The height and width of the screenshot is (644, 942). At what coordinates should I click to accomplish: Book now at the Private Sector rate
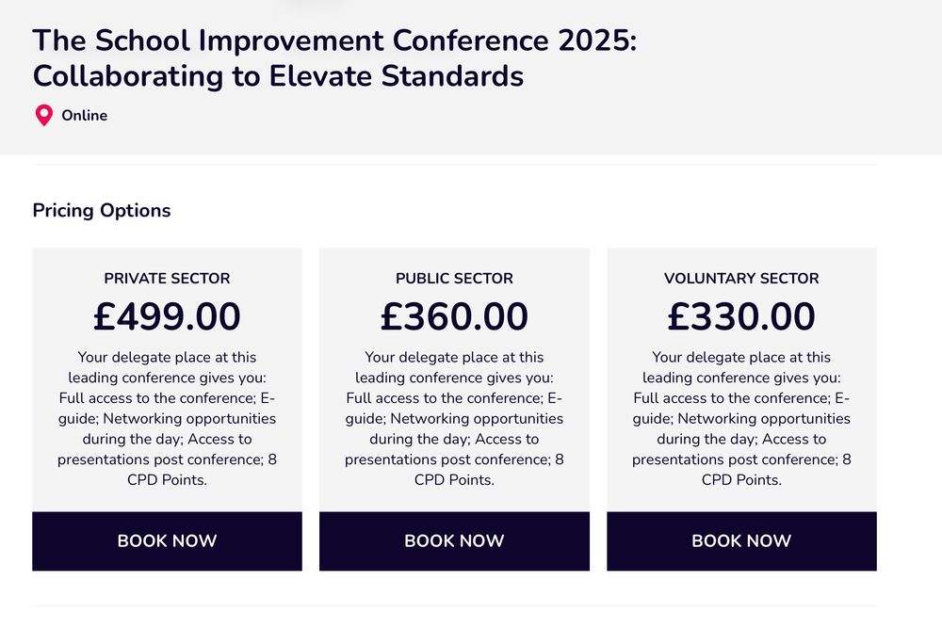pos(167,541)
